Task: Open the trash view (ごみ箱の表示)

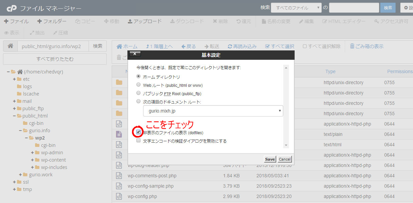Action: pos(367,46)
